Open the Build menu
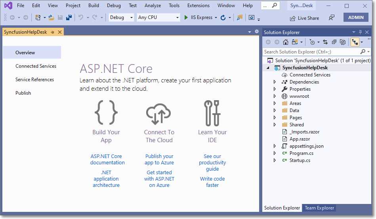Viewport: 376px width, 219px height. tap(94, 5)
